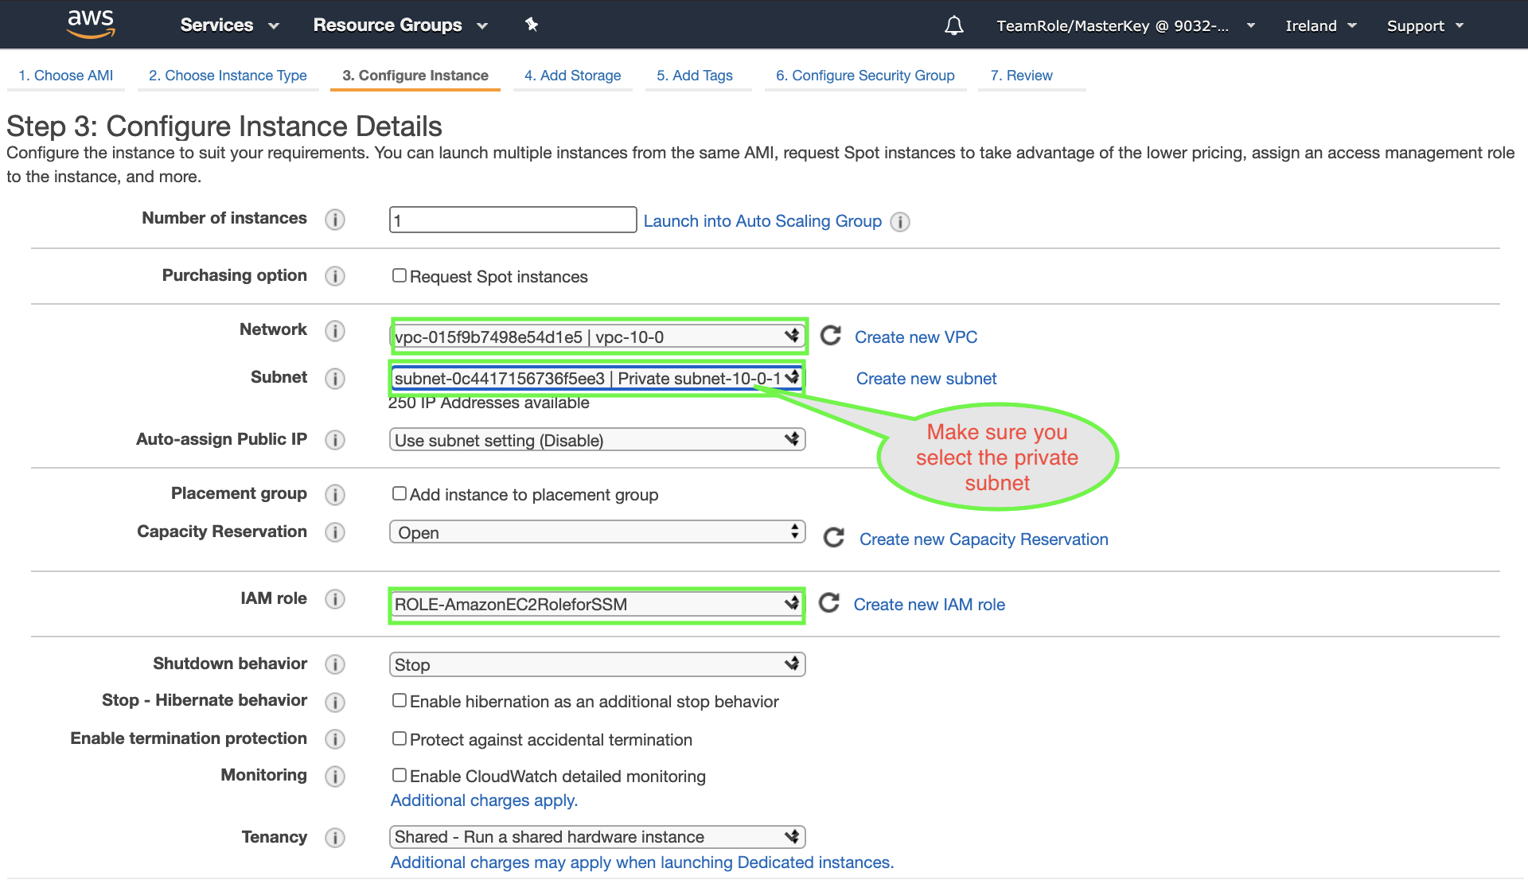Screen dimensions: 1528x880
Task: Select 3. Configure Instance tab
Action: click(415, 76)
